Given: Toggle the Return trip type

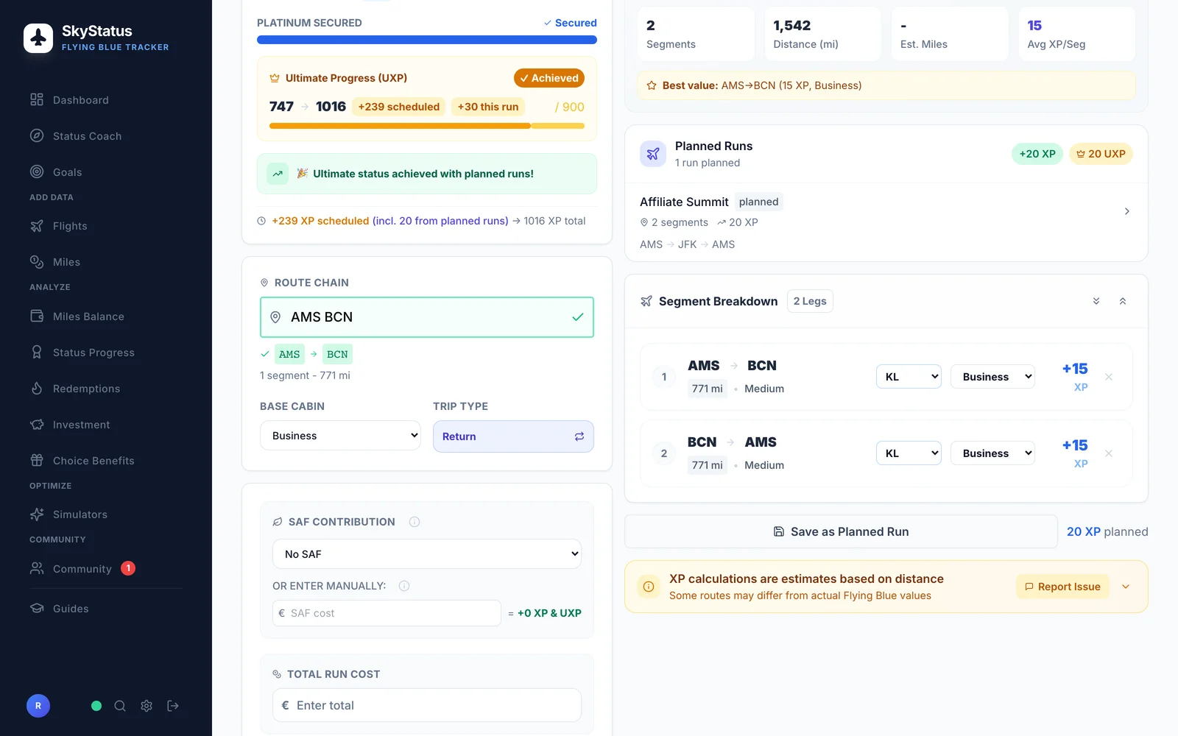Looking at the screenshot, I should tap(513, 436).
